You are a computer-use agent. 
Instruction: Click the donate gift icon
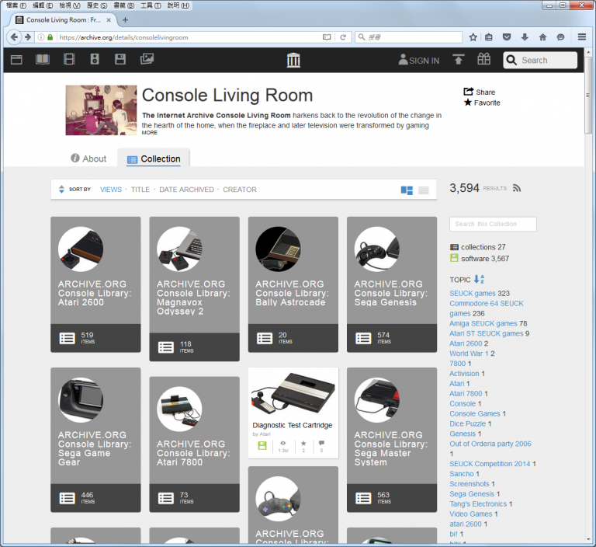(484, 59)
